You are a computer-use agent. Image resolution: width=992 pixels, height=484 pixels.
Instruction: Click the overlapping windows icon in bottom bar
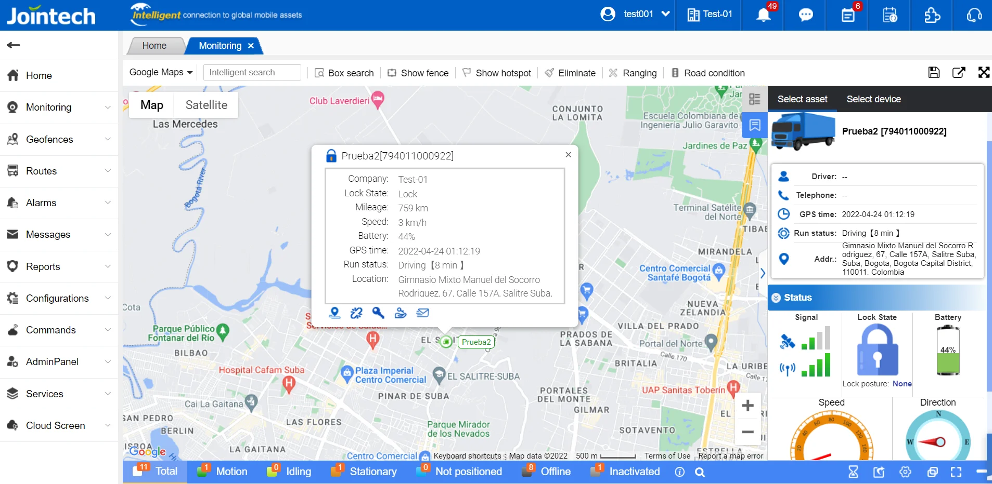pyautogui.click(x=933, y=472)
